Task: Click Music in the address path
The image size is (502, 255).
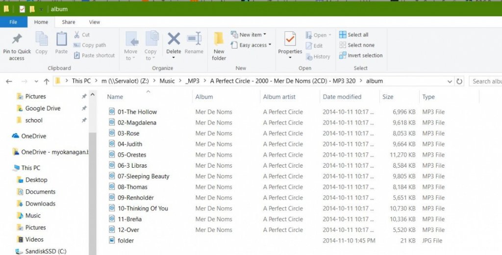Action: click(167, 81)
